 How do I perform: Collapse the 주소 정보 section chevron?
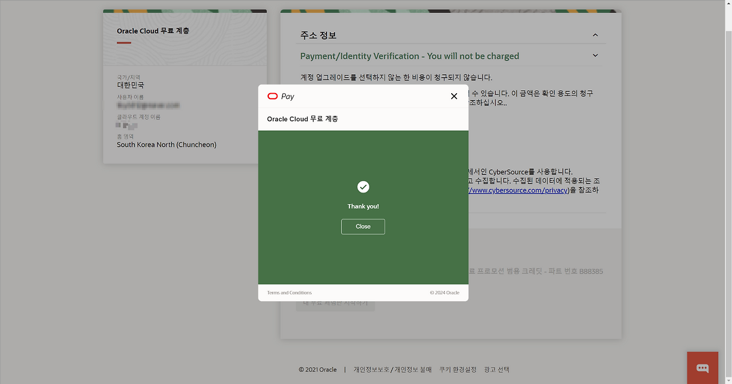[x=595, y=35]
